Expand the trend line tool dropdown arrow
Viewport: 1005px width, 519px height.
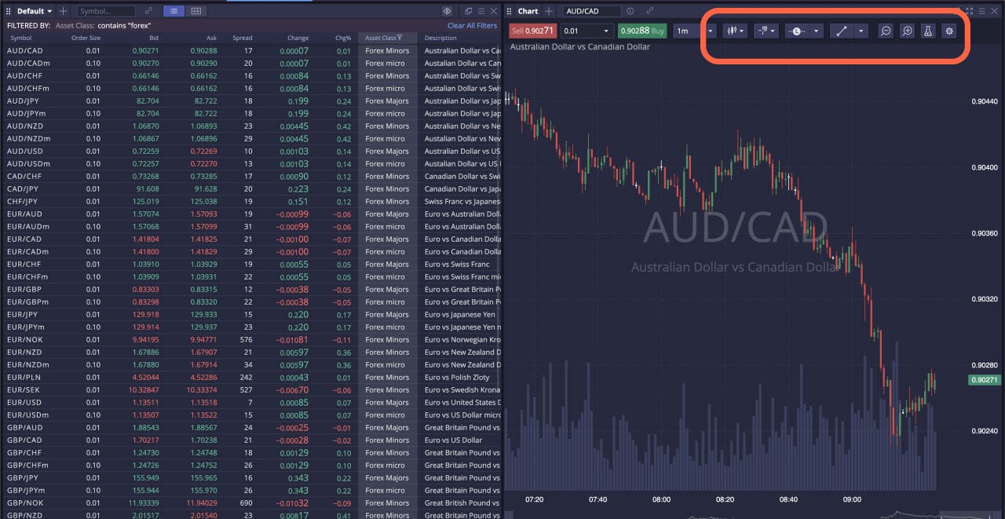pos(861,31)
